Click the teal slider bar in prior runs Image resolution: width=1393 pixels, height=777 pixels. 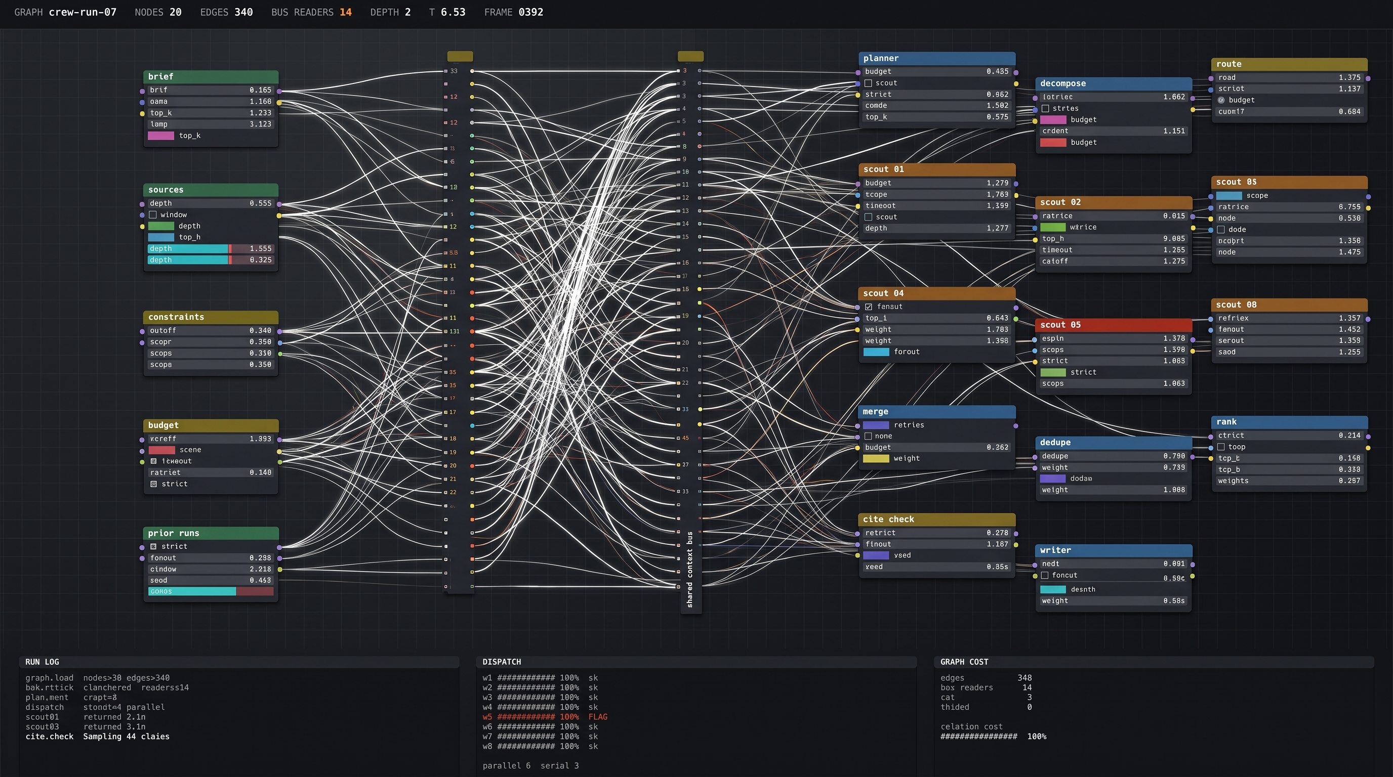pos(211,592)
